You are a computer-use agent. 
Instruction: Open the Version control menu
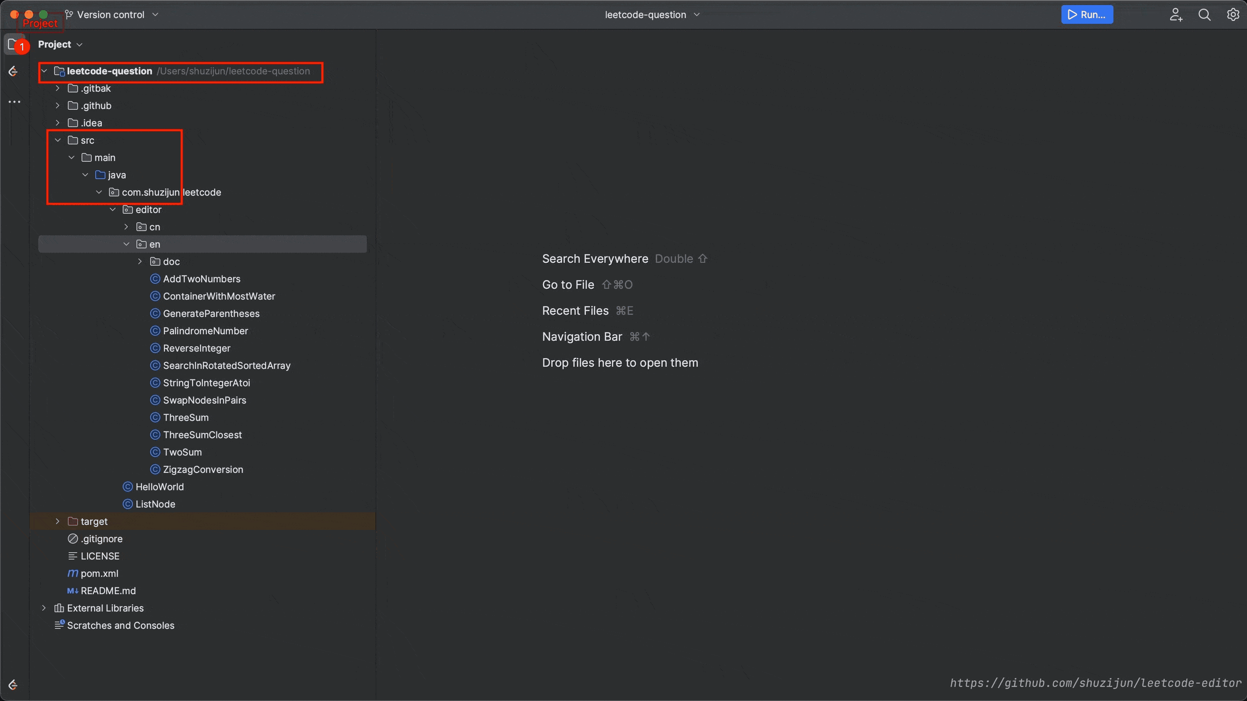(111, 14)
